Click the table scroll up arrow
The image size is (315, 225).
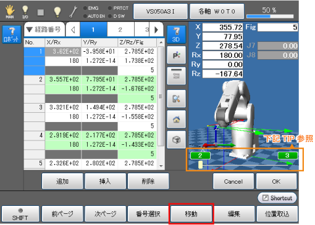point(161,43)
